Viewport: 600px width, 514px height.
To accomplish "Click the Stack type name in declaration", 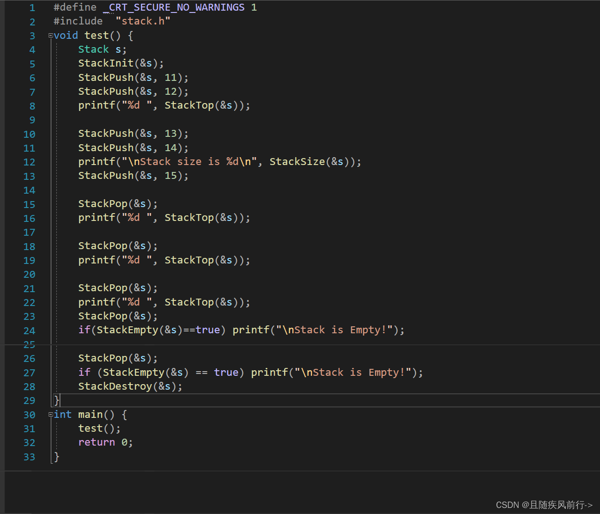I will click(93, 49).
